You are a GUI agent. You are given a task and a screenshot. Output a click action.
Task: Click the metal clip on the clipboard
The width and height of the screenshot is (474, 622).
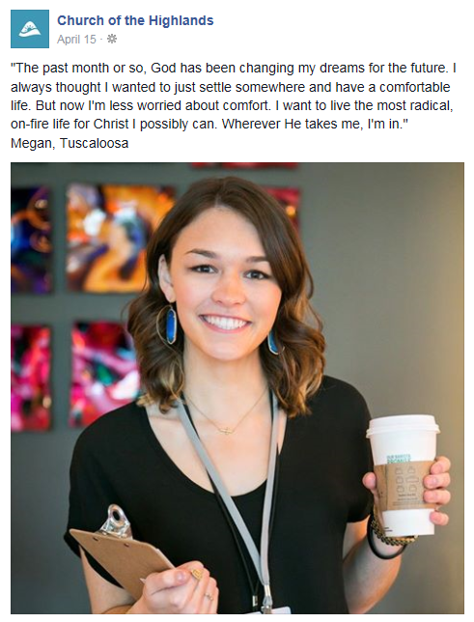tap(115, 522)
